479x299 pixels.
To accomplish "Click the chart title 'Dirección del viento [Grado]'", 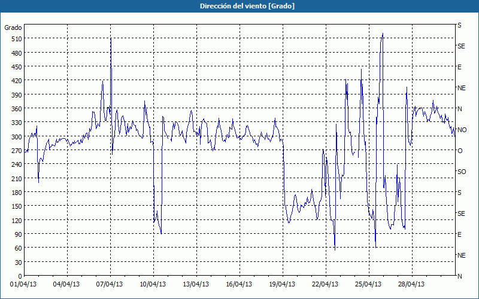I will pos(247,6).
